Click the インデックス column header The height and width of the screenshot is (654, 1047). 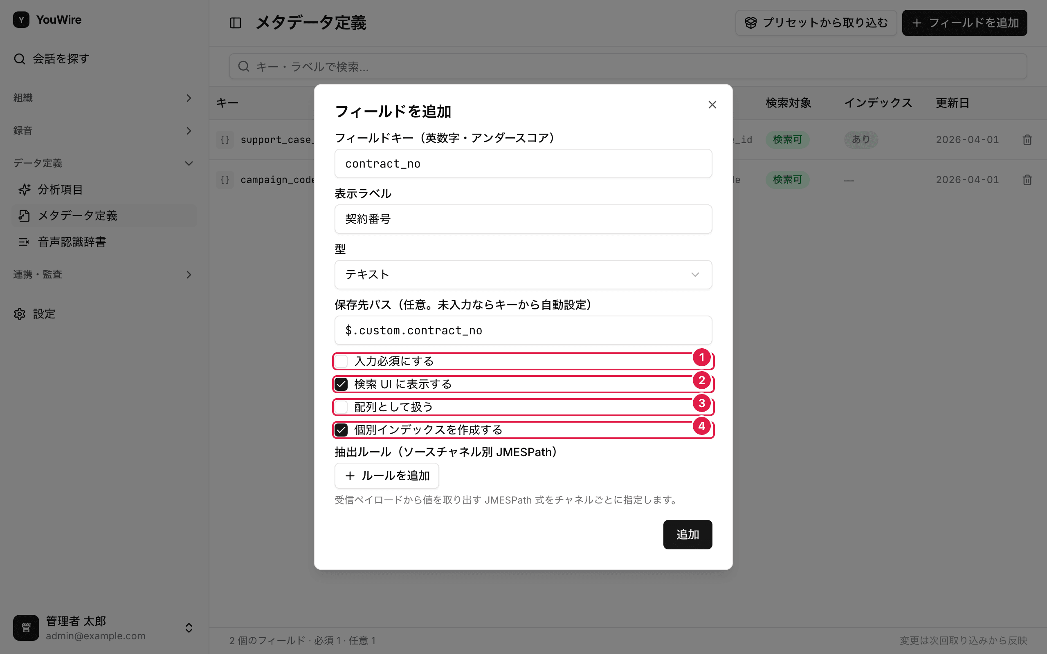878,103
